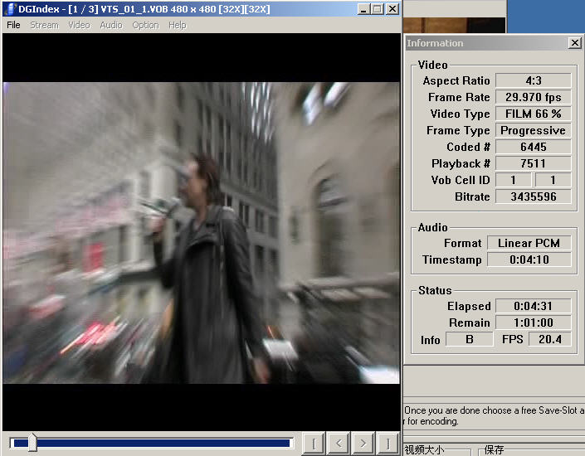The image size is (585, 456).
Task: Click the Frame Rate 29.970 fps field
Action: click(533, 97)
